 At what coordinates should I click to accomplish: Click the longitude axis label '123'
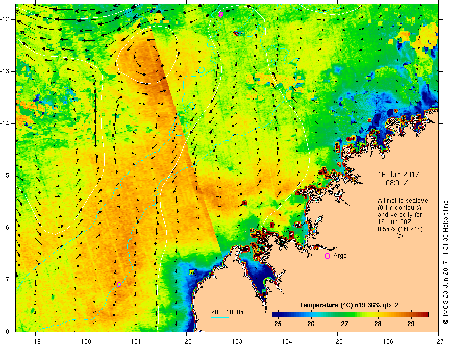point(237,341)
